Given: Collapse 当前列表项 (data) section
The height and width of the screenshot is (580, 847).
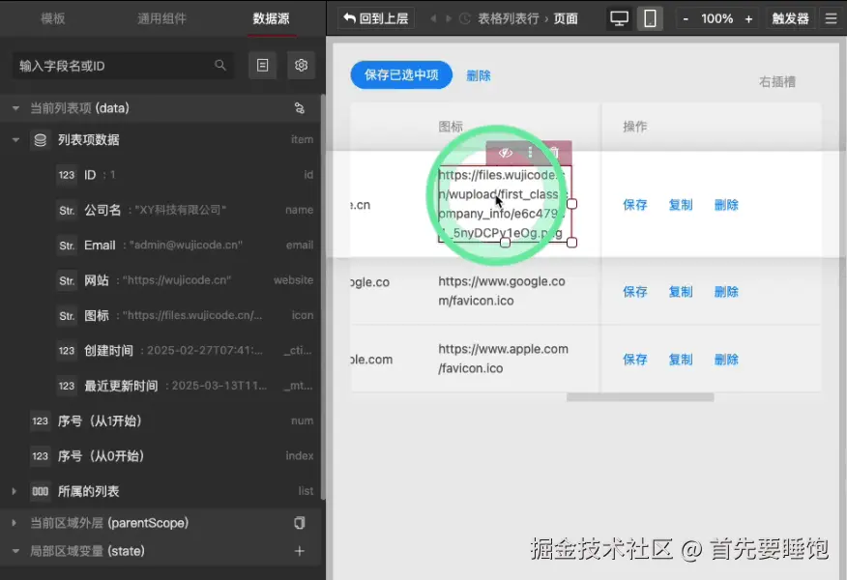Looking at the screenshot, I should [15, 108].
